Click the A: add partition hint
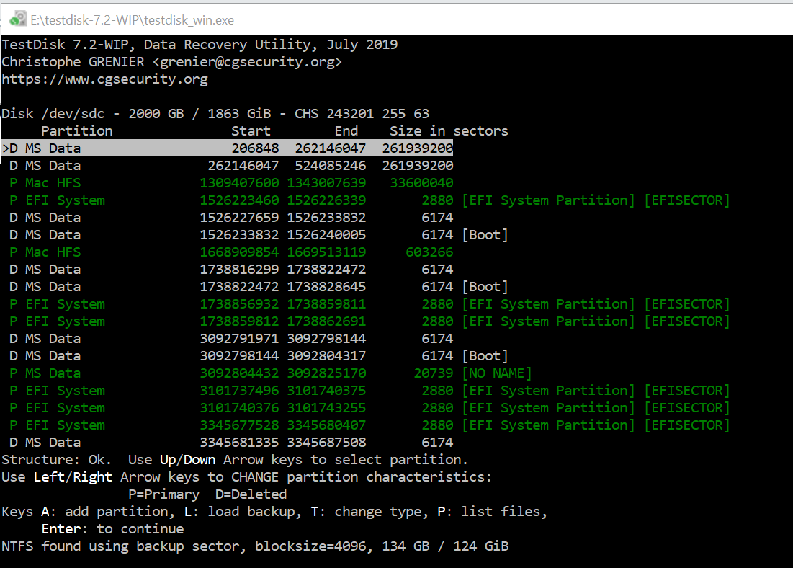793x568 pixels. pos(108,511)
